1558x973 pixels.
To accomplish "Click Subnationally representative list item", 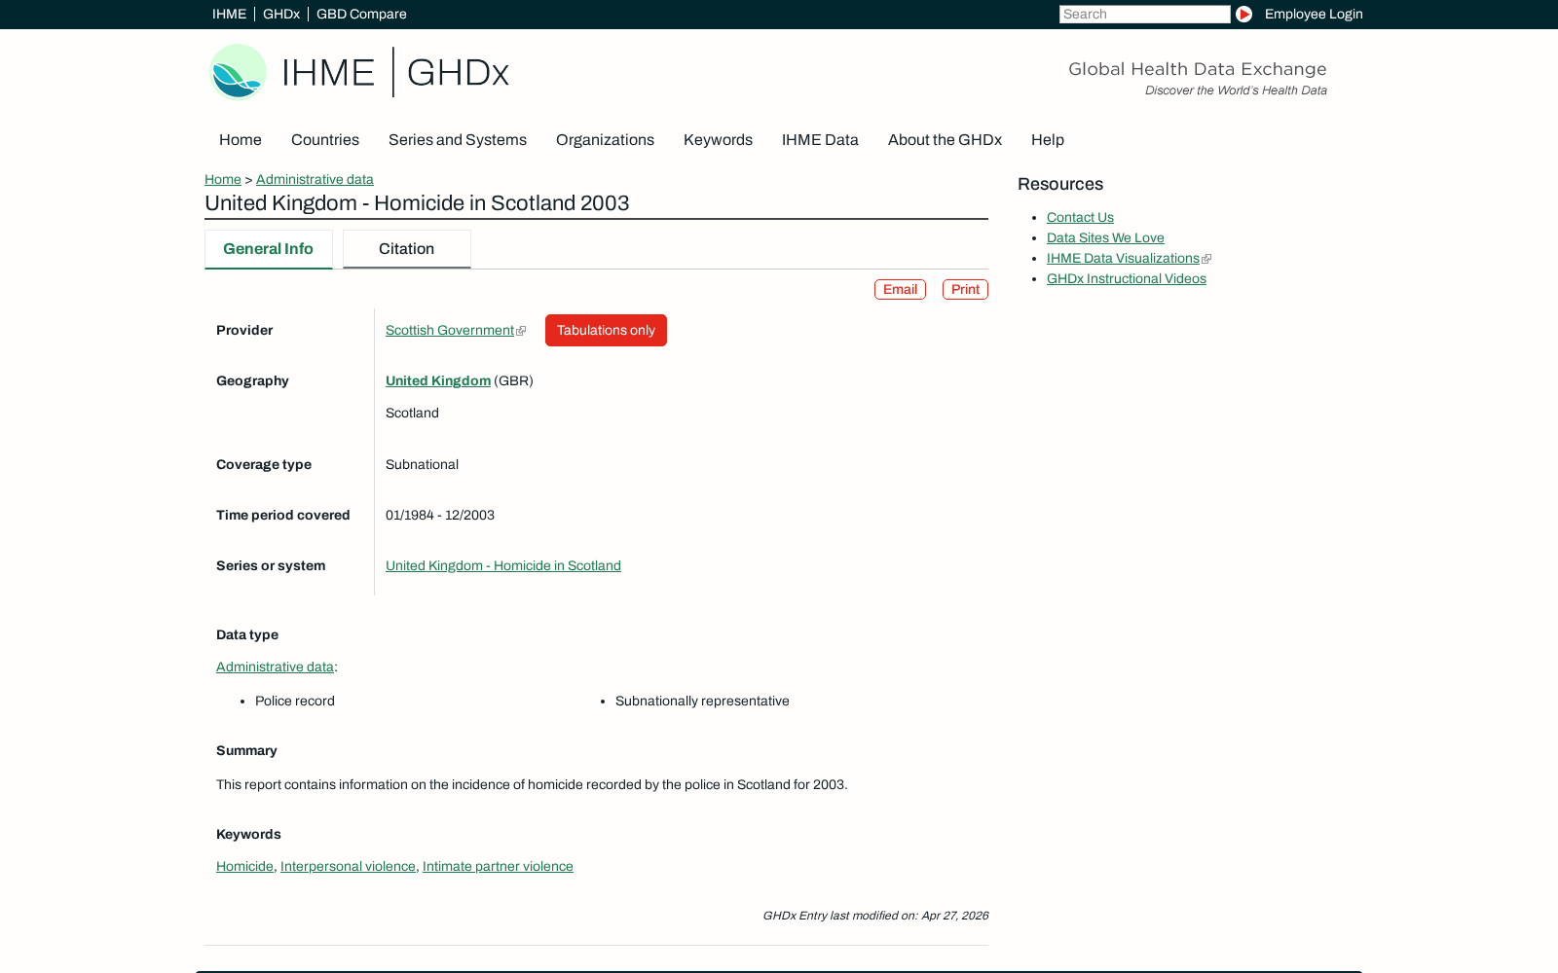I will 702,701.
